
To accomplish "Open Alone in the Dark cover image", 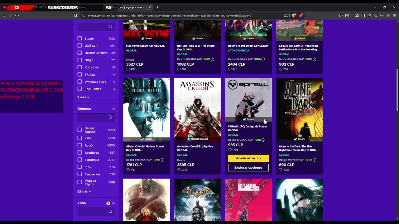I will tap(299, 110).
